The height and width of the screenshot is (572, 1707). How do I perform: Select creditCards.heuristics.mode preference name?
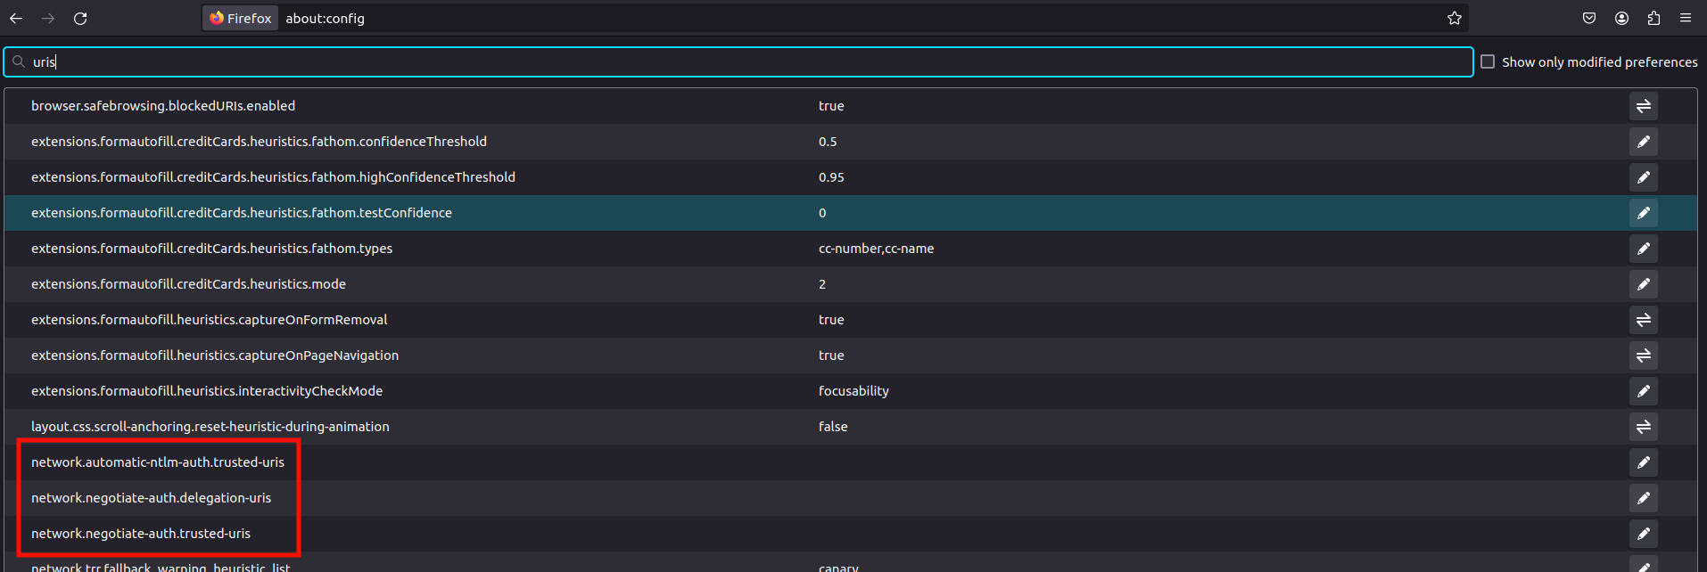pyautogui.click(x=188, y=284)
